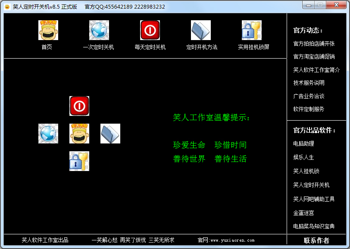Screen dimensions: 350x249
Task: Switch to the 首页 label
Action: (47, 47)
